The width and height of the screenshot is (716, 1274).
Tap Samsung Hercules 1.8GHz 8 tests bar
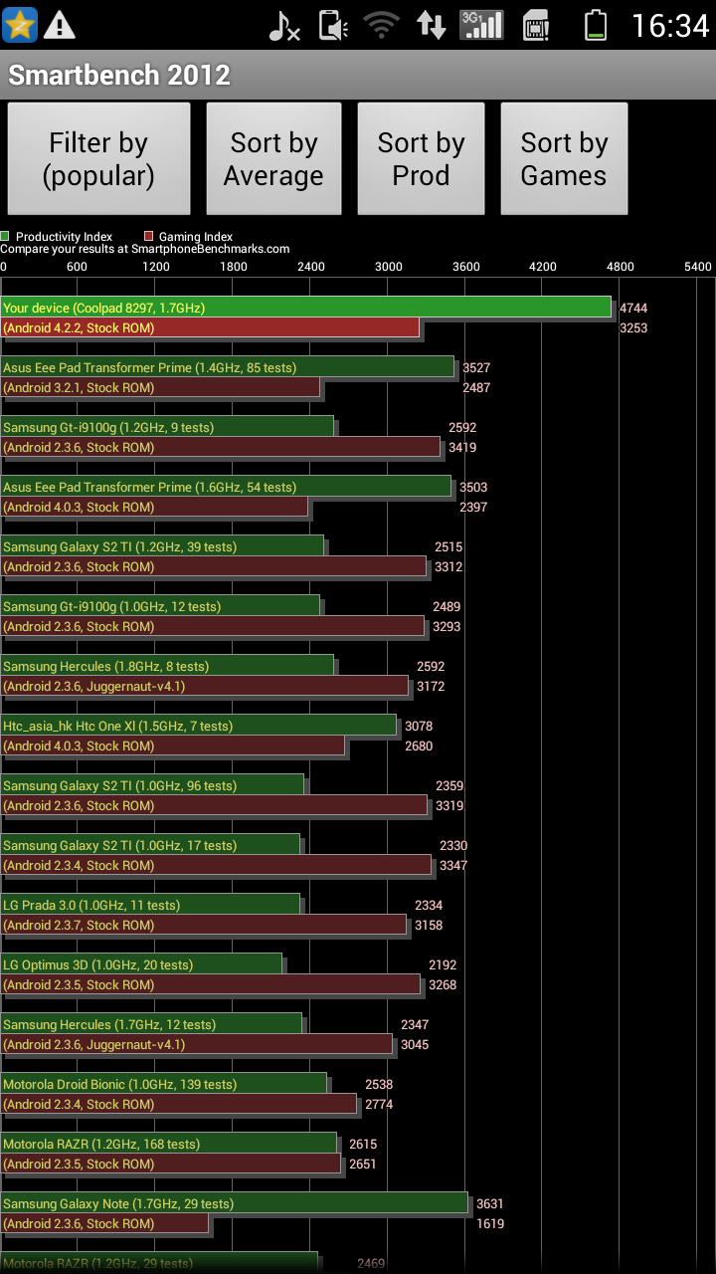[x=167, y=666]
